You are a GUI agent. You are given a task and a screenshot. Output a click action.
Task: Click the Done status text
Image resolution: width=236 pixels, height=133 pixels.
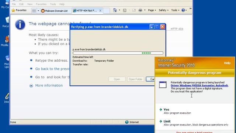pos(13,122)
